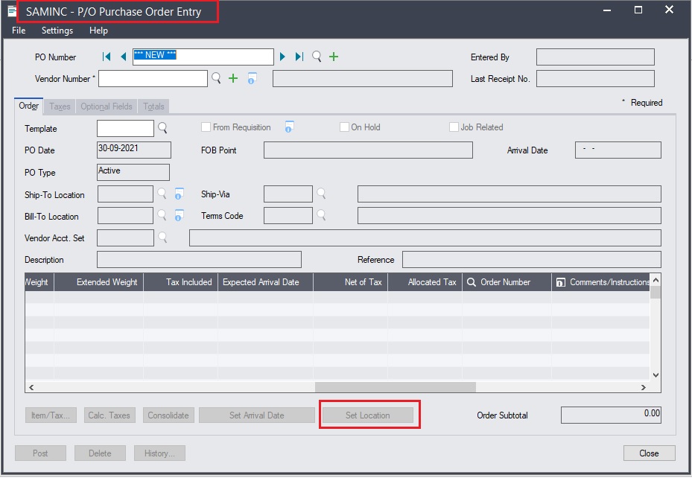Open the Terms Code finder magnifier
The image size is (692, 478).
point(321,215)
